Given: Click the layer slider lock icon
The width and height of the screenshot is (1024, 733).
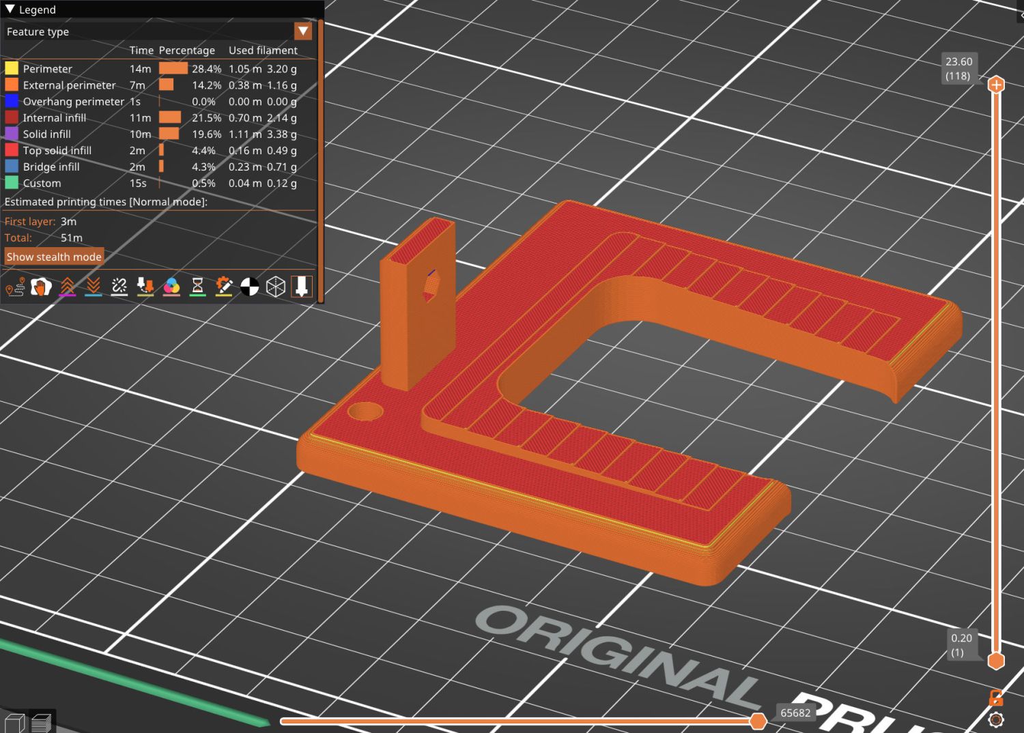Looking at the screenshot, I should (x=996, y=698).
